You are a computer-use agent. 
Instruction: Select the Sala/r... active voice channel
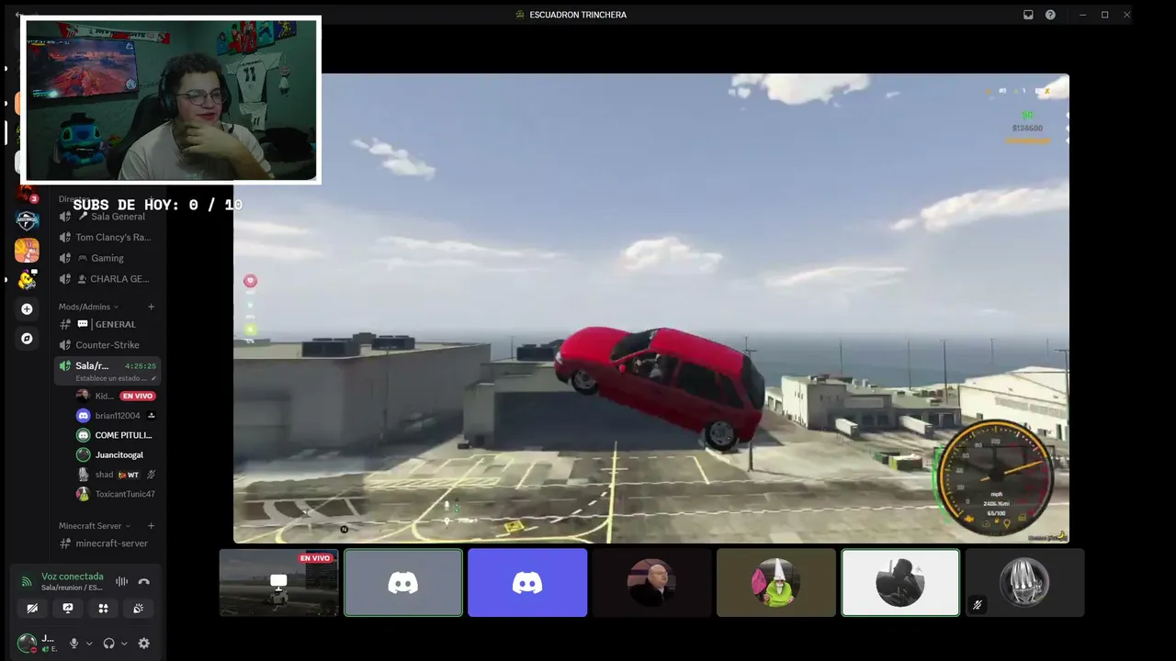coord(107,371)
